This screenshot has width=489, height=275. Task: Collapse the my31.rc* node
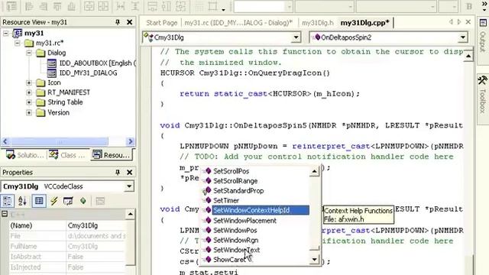(x=18, y=43)
